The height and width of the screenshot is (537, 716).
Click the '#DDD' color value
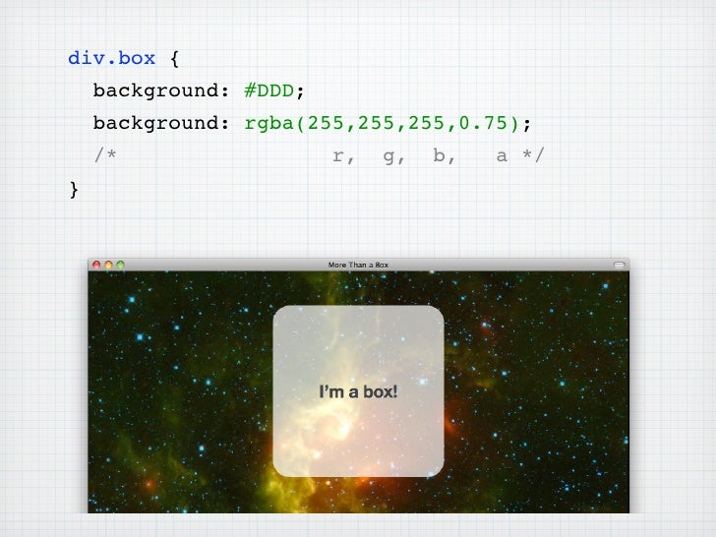(x=268, y=90)
